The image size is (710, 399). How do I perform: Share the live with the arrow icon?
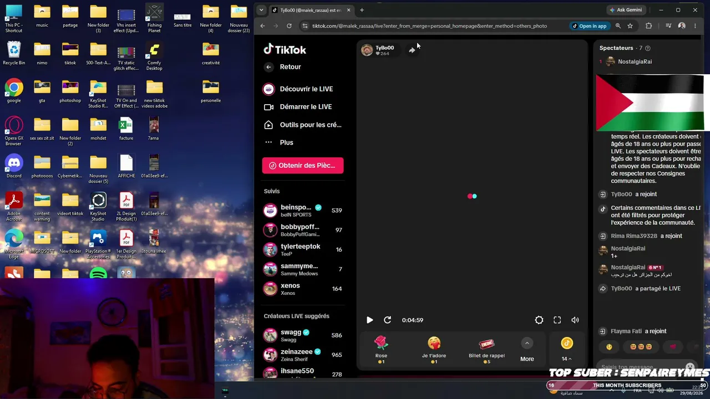tap(412, 50)
